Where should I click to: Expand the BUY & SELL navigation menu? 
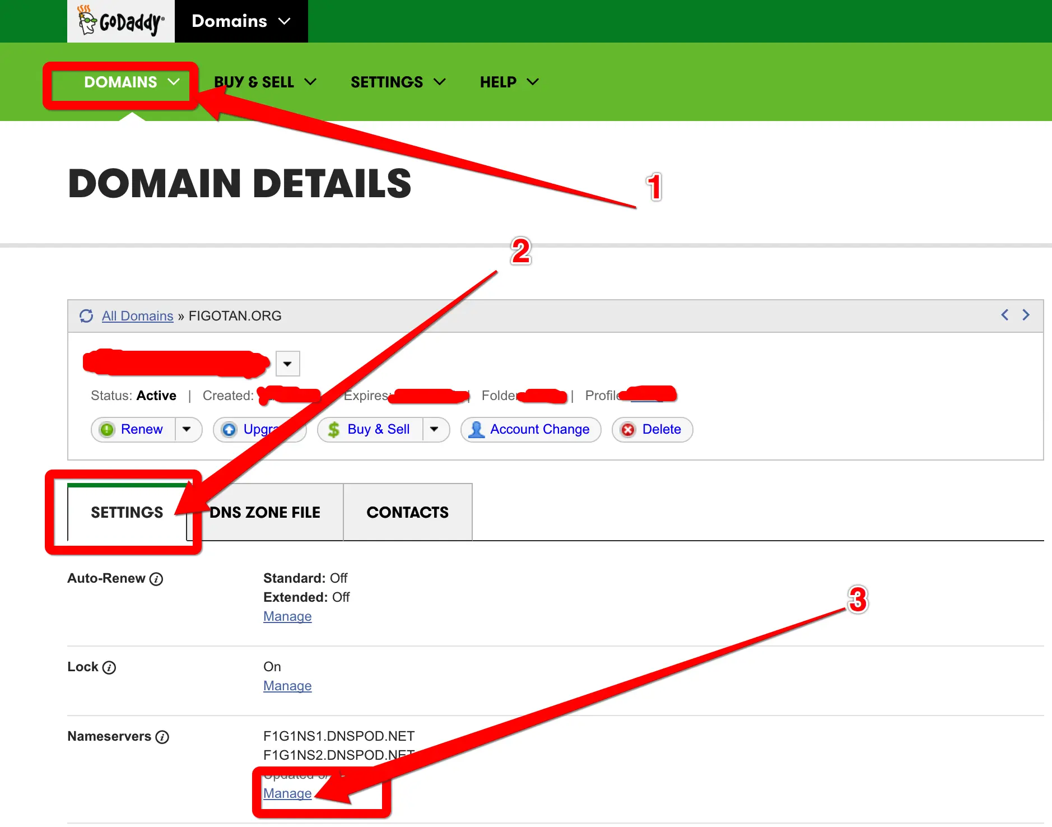(266, 82)
